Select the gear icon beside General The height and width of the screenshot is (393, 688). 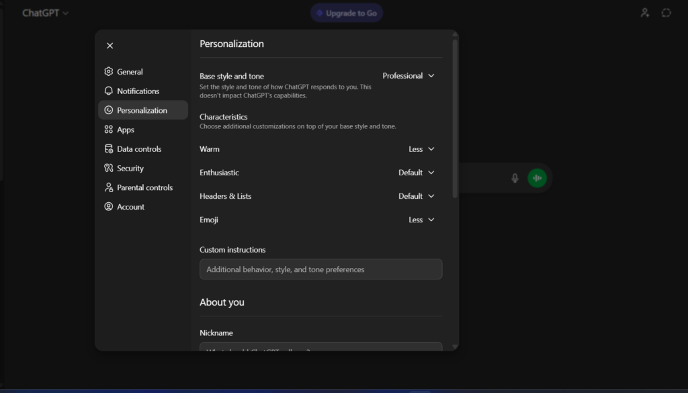(x=109, y=71)
